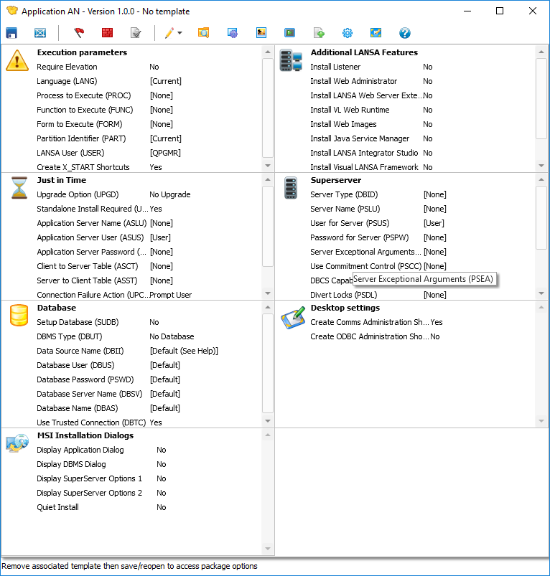The image size is (550, 576).
Task: Click the window with purple gear icon
Action: [x=233, y=33]
